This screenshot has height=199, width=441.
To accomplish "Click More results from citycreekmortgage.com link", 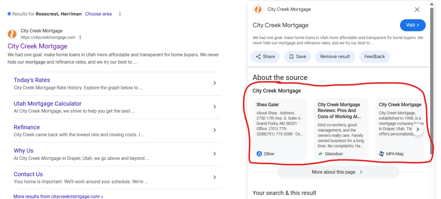I will pyautogui.click(x=58, y=196).
